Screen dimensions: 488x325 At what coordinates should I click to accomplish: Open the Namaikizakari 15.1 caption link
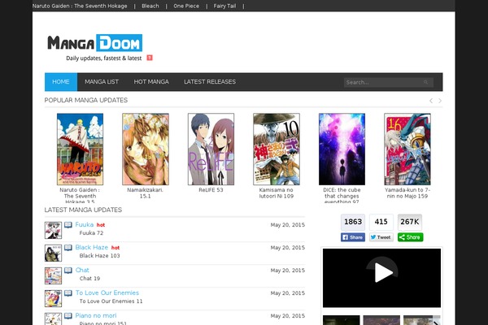point(146,193)
